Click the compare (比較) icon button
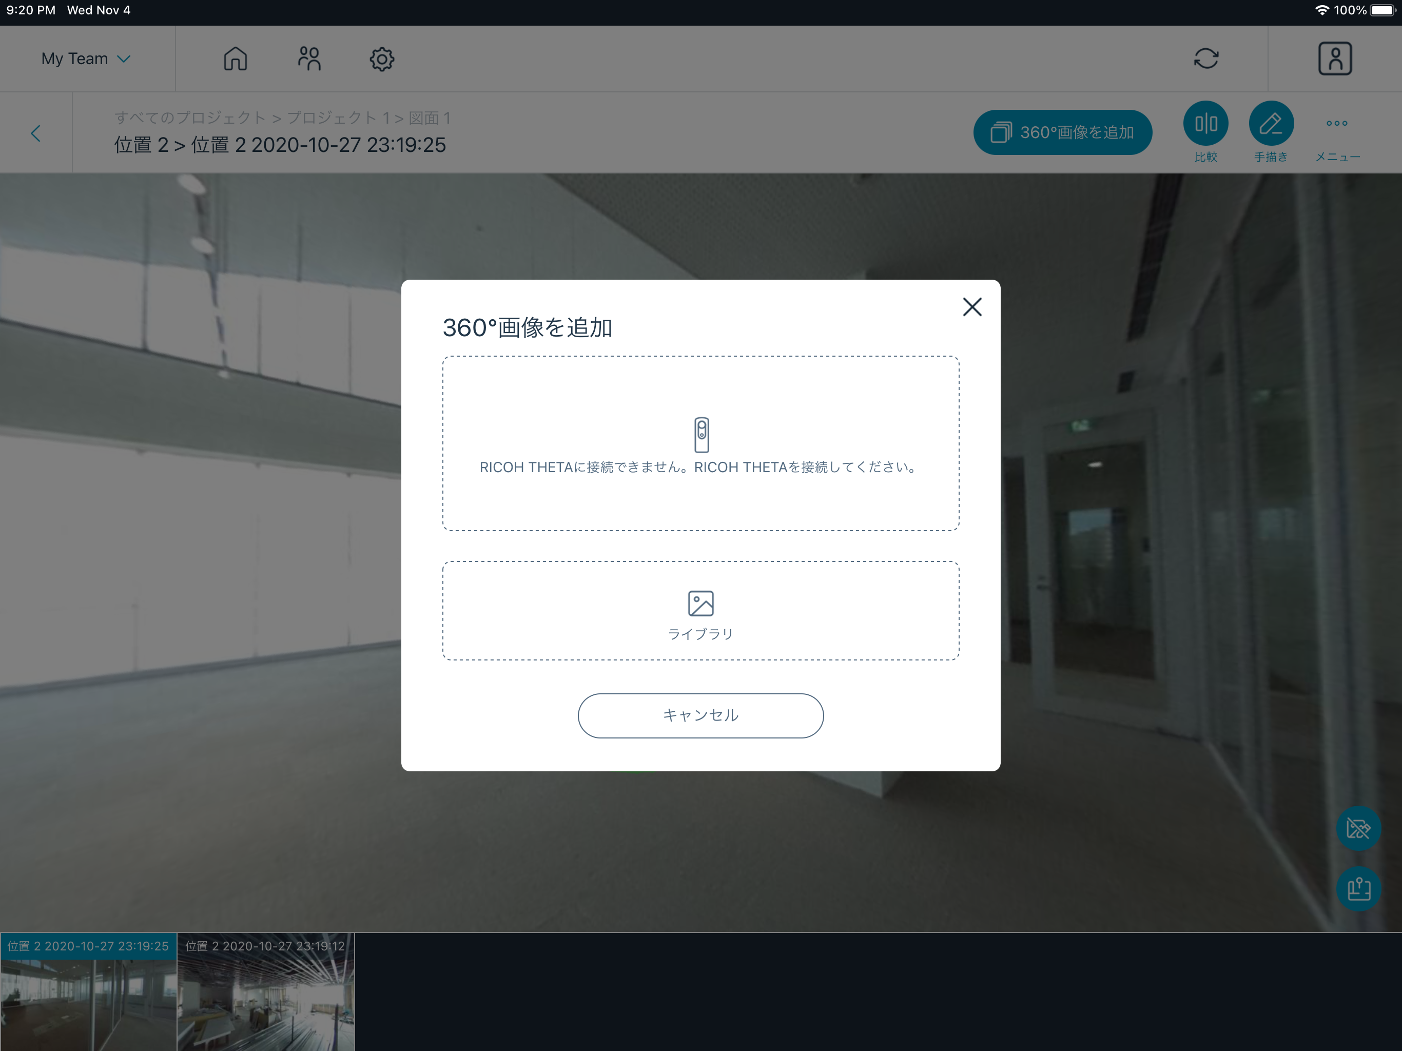 point(1205,124)
